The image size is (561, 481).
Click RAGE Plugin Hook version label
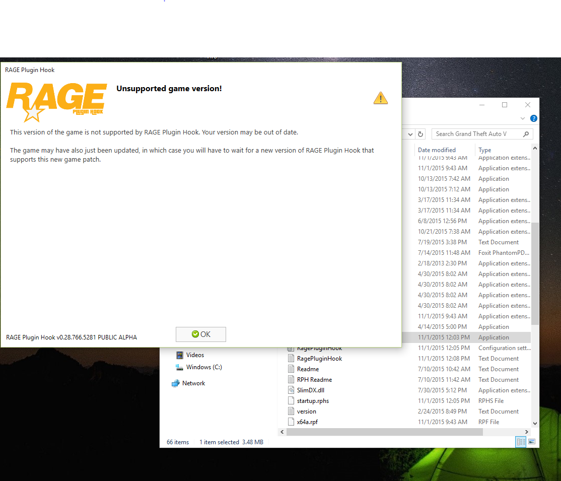tap(72, 337)
